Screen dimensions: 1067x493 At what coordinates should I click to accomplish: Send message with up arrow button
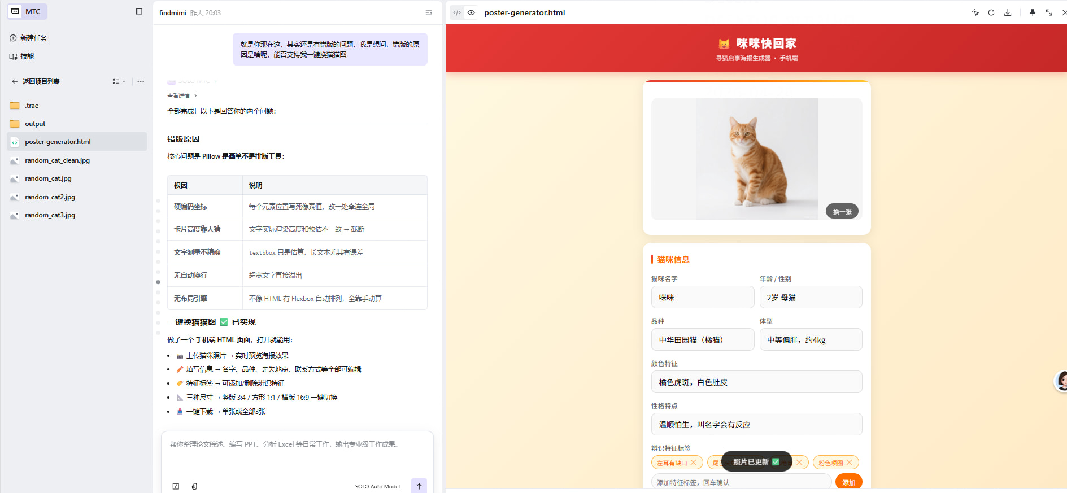coord(419,486)
